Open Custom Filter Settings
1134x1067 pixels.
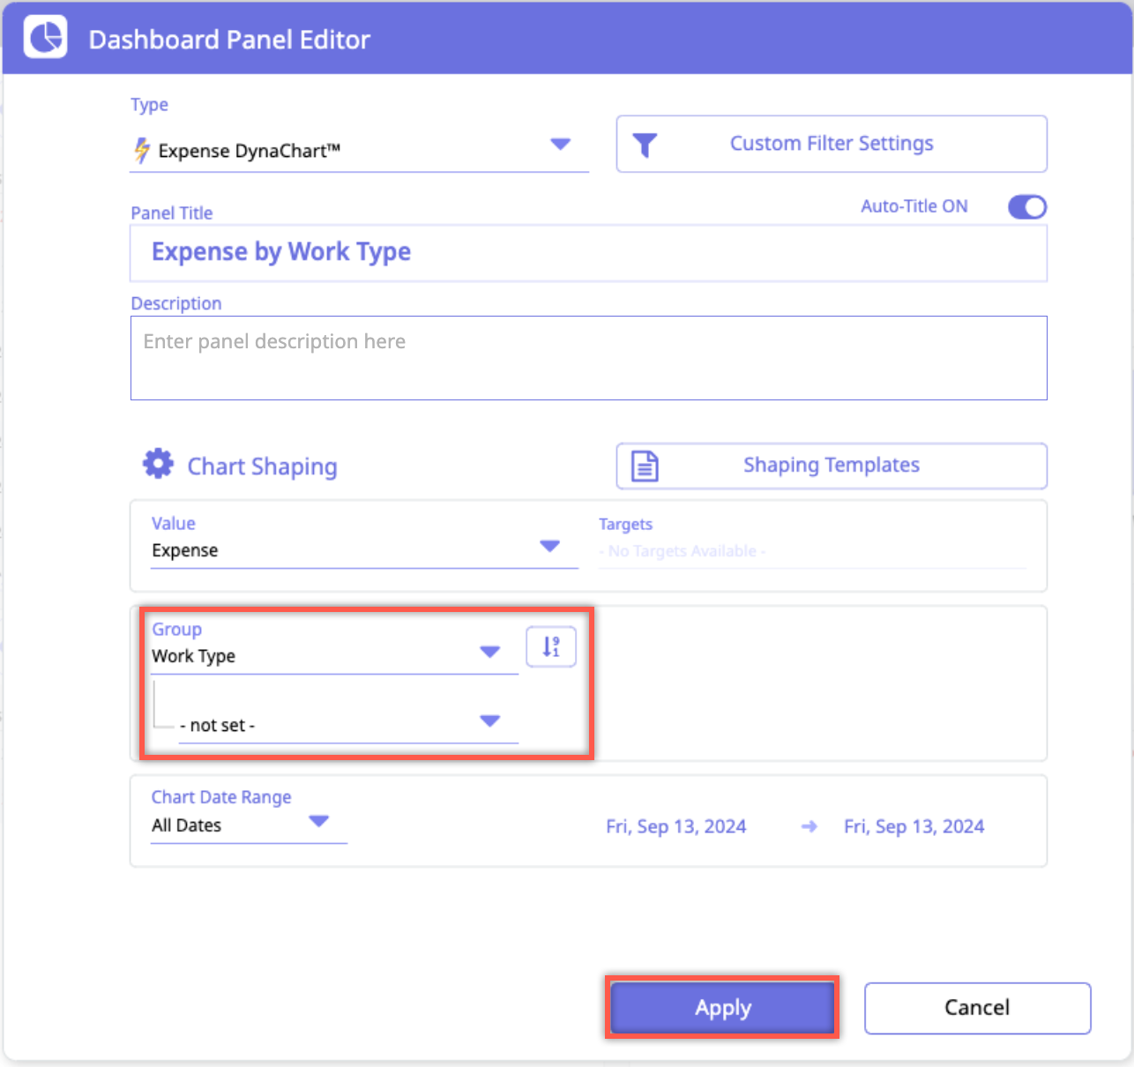pyautogui.click(x=831, y=144)
